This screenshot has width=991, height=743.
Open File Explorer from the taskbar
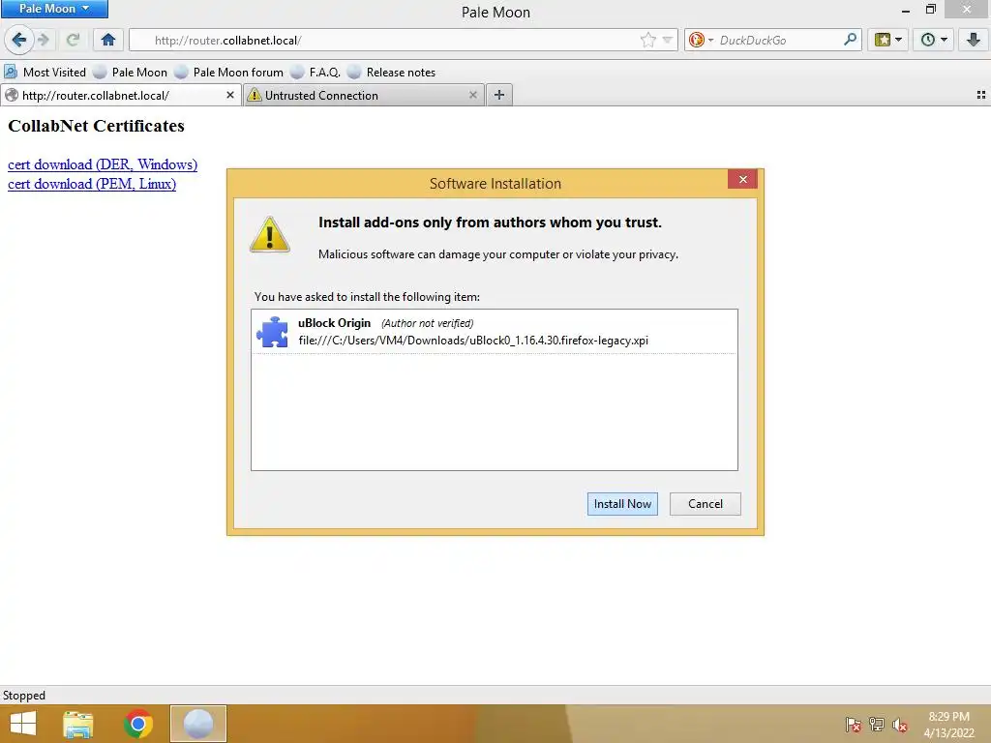(77, 724)
